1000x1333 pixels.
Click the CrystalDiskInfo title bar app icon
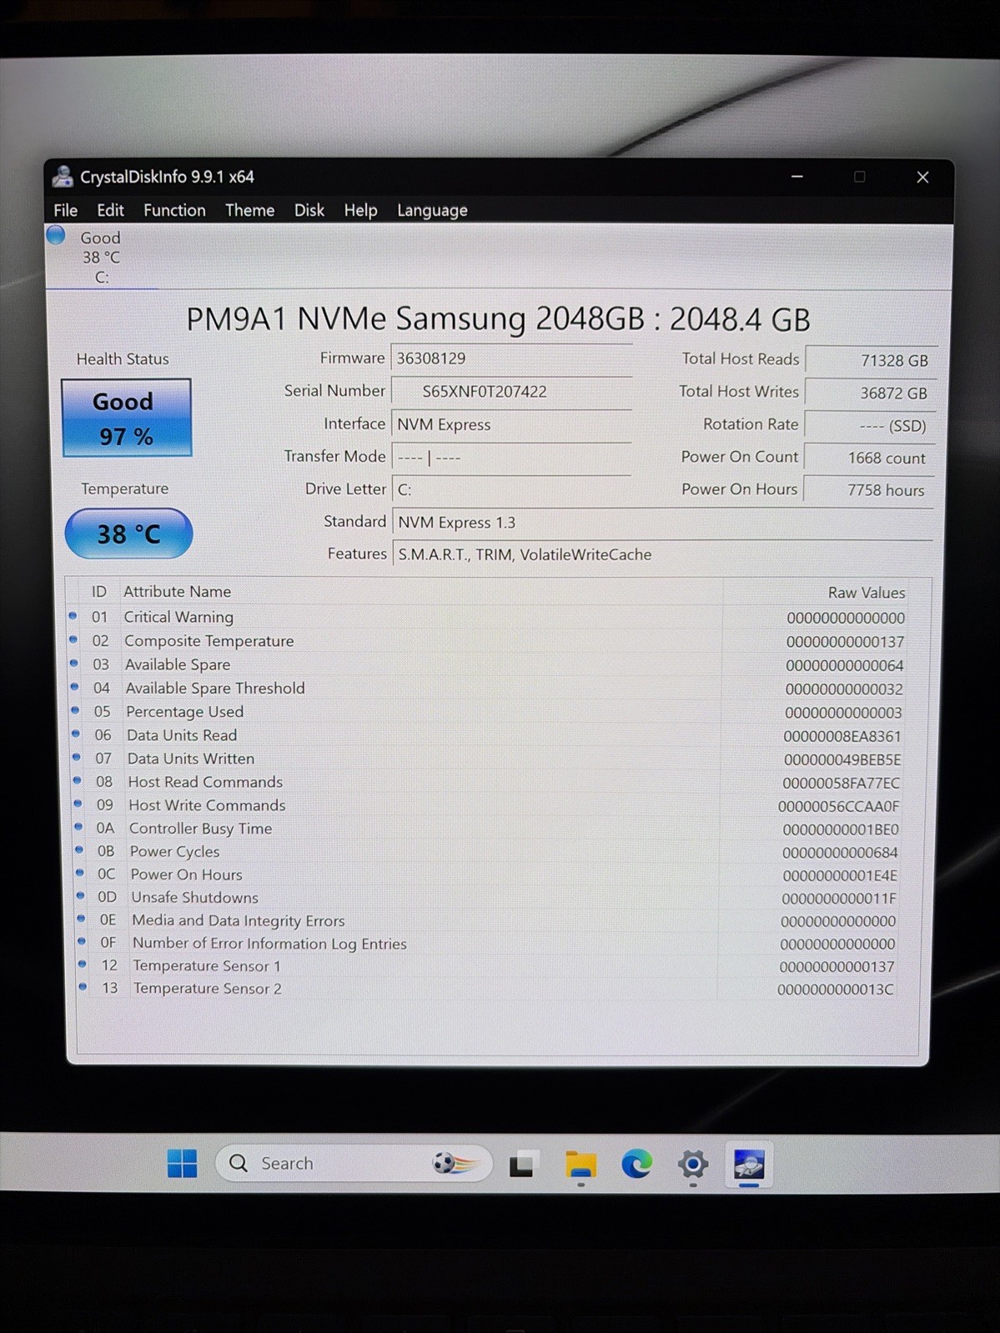click(x=63, y=176)
